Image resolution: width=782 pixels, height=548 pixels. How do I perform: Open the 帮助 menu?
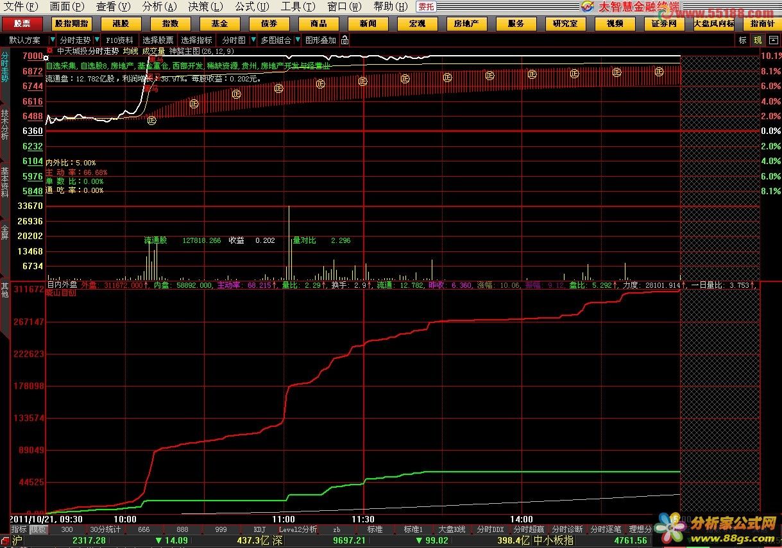click(390, 6)
